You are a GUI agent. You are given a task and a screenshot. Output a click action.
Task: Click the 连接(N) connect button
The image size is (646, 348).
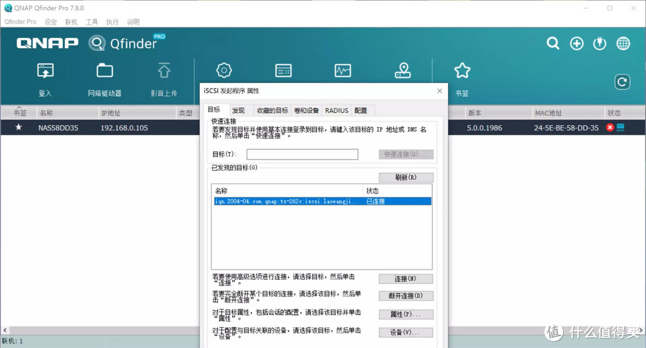(406, 279)
